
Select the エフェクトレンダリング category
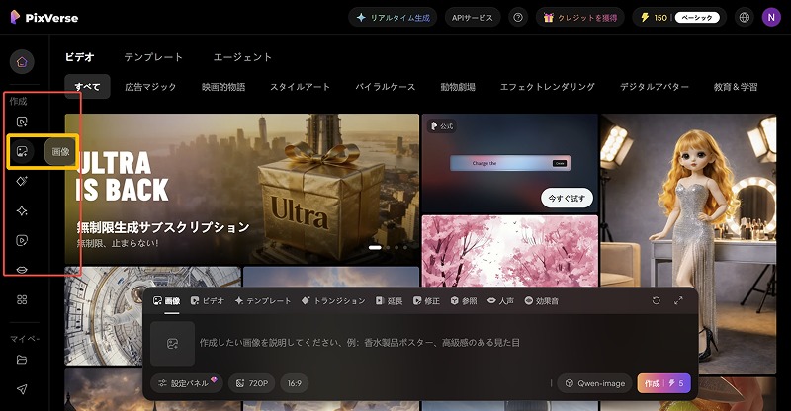[548, 87]
